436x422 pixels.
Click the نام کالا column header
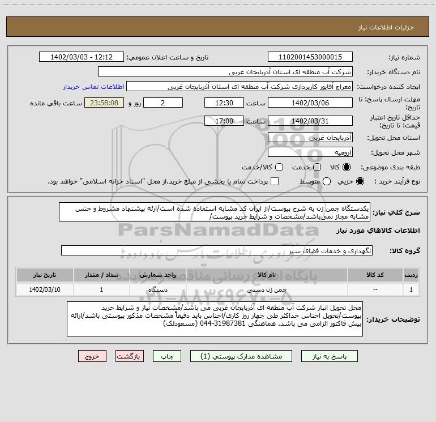(x=266, y=275)
